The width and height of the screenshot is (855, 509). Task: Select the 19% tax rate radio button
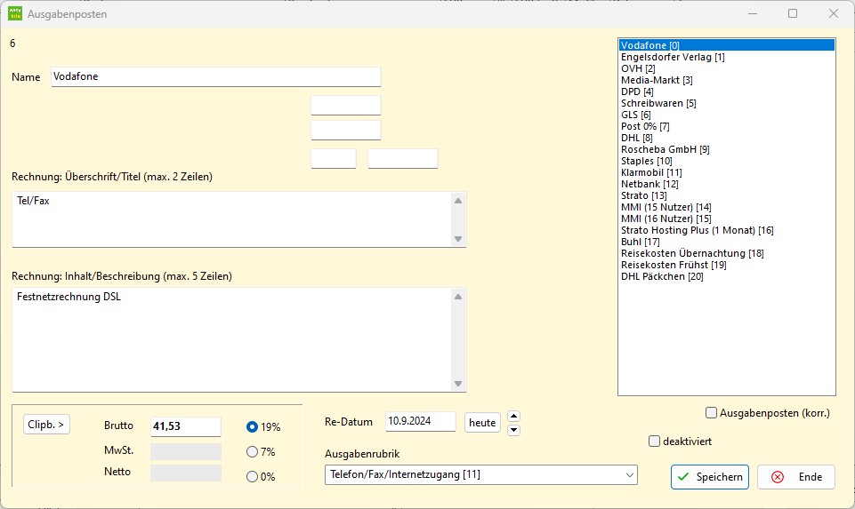(x=252, y=426)
